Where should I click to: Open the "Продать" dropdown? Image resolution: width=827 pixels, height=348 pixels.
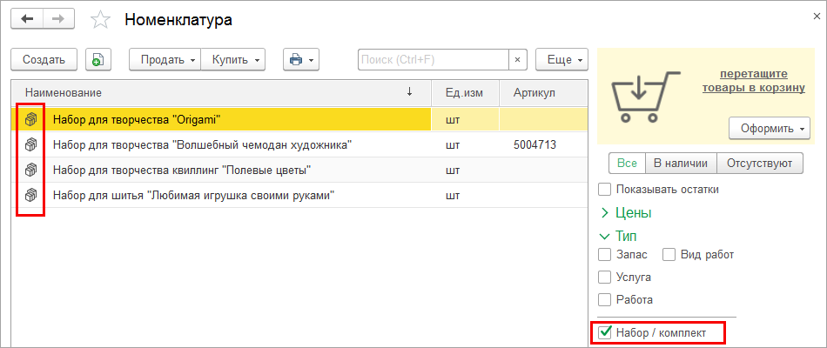(x=165, y=59)
